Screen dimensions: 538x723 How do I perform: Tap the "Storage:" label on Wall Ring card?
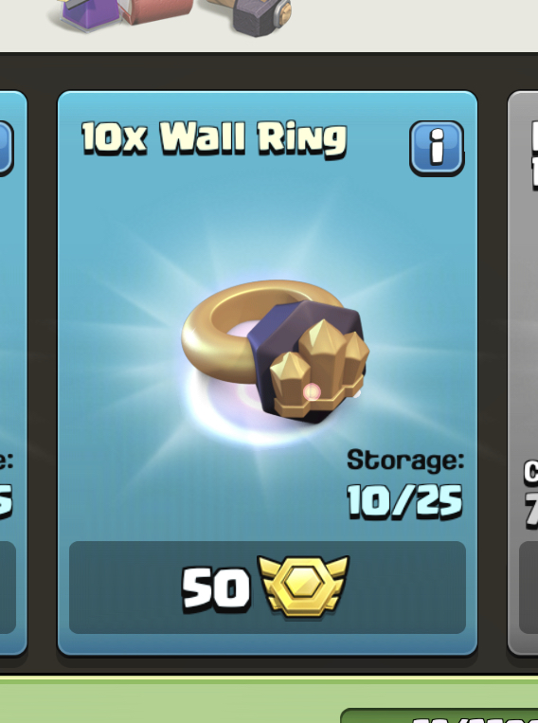coord(405,460)
